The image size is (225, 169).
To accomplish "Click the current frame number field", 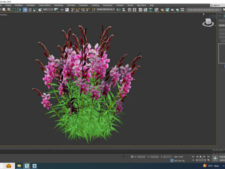I will point(201,160).
